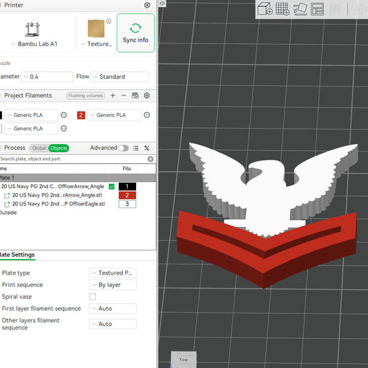The width and height of the screenshot is (368, 368).
Task: Switch process view to Global
Action: pos(39,148)
